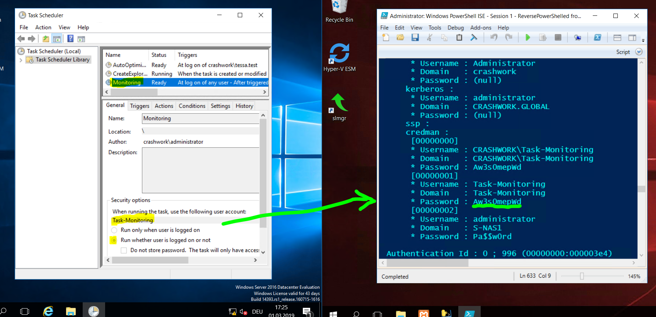Clear the console pane in ISE
The height and width of the screenshot is (317, 656).
click(x=474, y=37)
